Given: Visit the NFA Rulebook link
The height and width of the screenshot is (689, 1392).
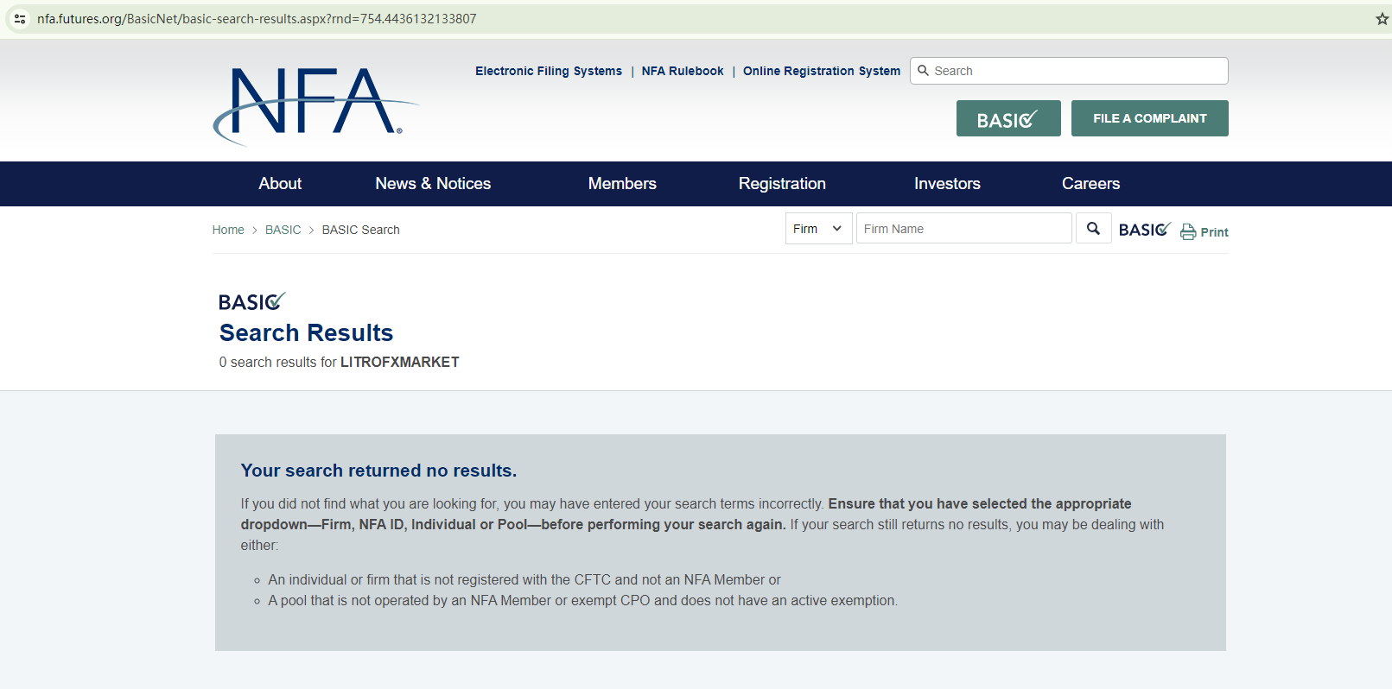Looking at the screenshot, I should 683,71.
